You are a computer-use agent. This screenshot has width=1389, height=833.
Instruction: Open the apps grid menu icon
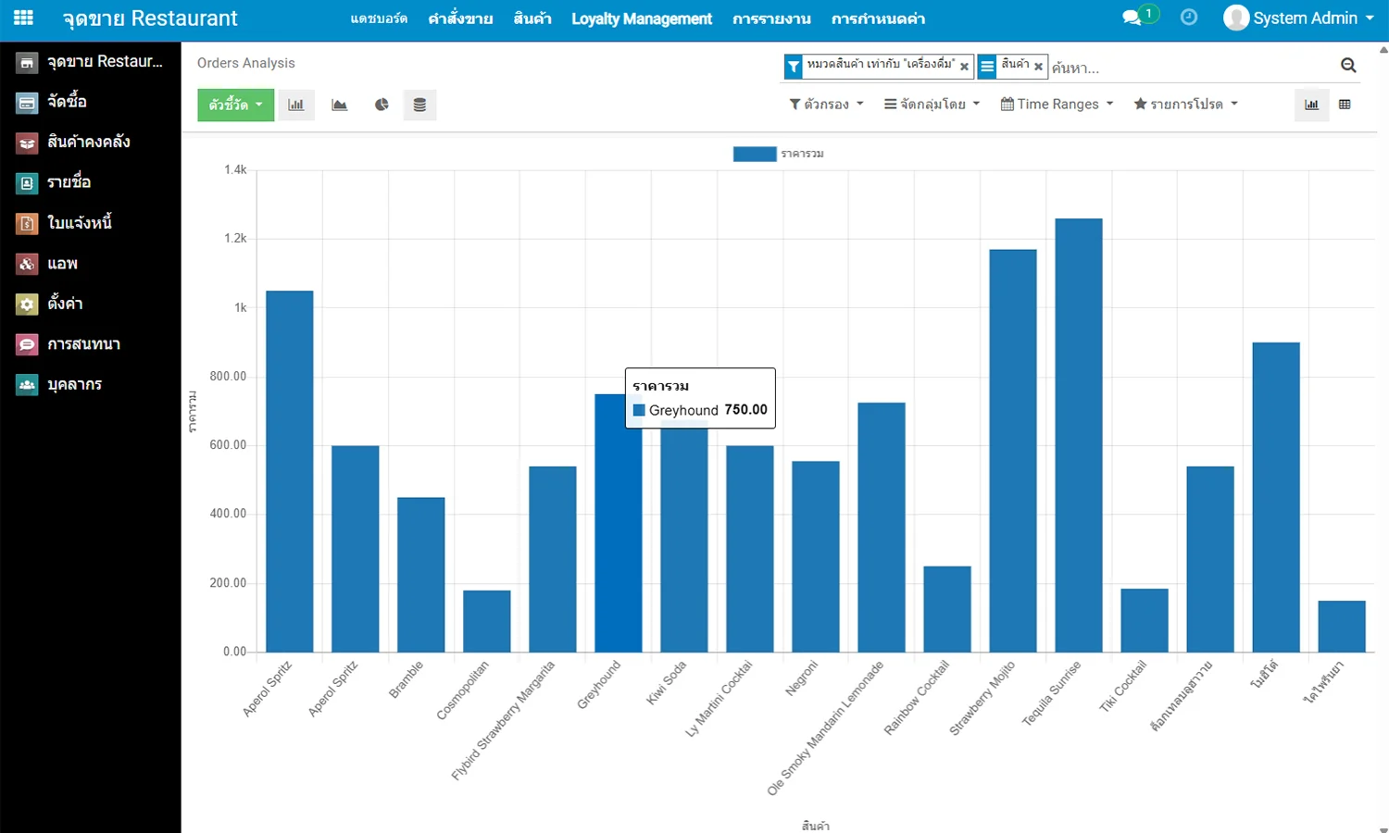(24, 18)
